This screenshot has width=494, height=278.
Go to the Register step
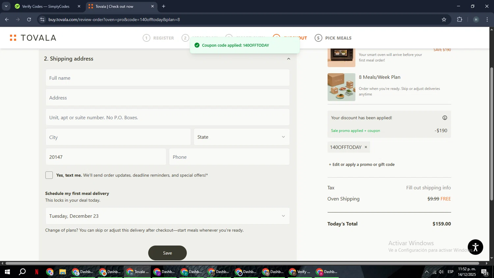[158, 38]
